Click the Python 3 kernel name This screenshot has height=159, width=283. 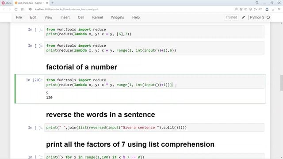pos(257,17)
